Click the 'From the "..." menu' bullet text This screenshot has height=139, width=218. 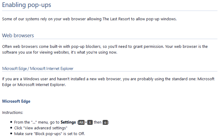[x=37, y=122]
